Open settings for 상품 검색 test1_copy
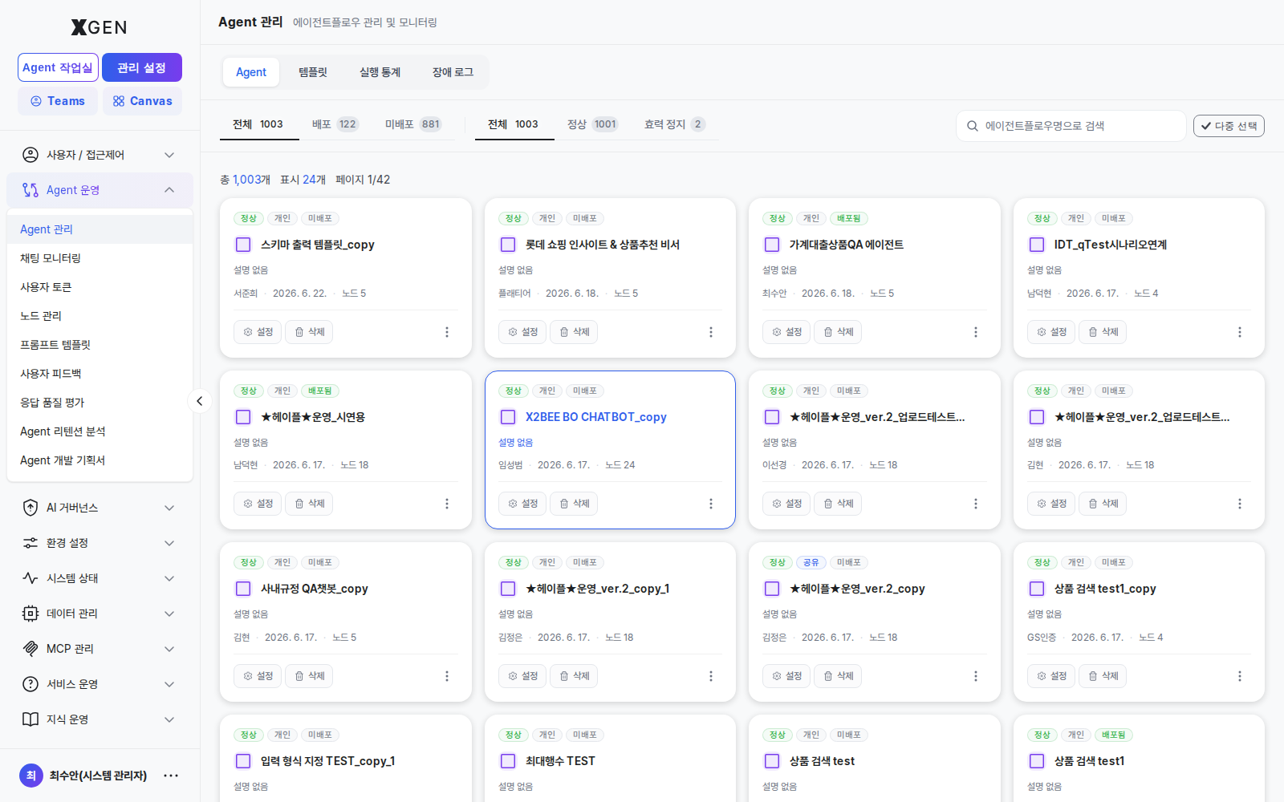 [1051, 676]
